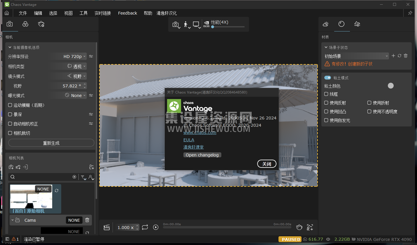Close the about dialog with 关闭
The height and width of the screenshot is (245, 417).
coord(267,164)
